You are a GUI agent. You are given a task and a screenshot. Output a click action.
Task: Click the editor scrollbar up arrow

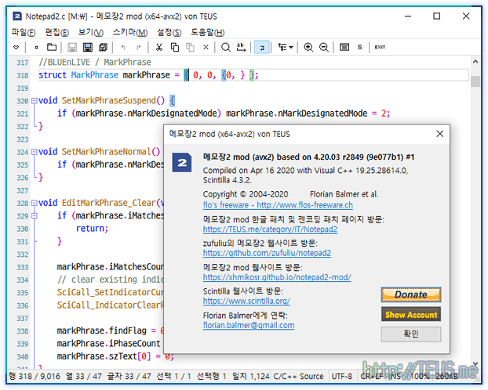[x=475, y=62]
